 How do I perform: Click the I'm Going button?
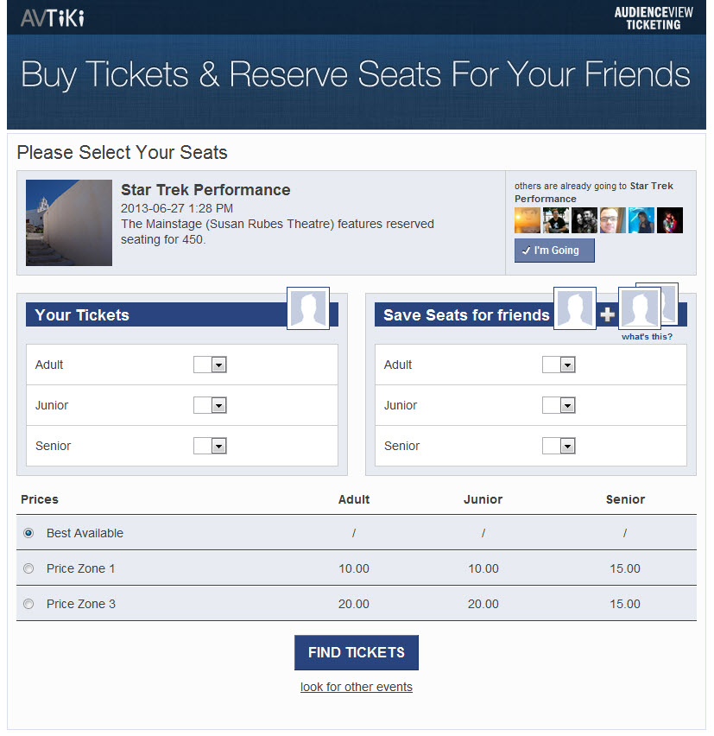tap(554, 251)
